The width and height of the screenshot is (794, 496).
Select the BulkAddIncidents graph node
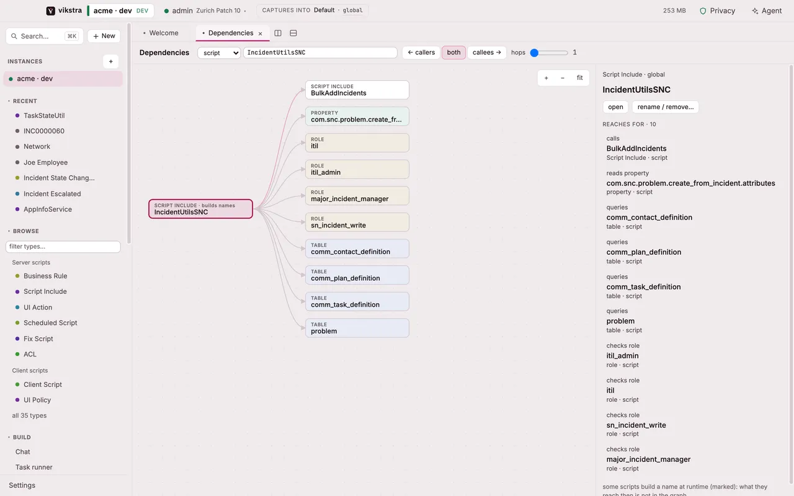point(357,90)
